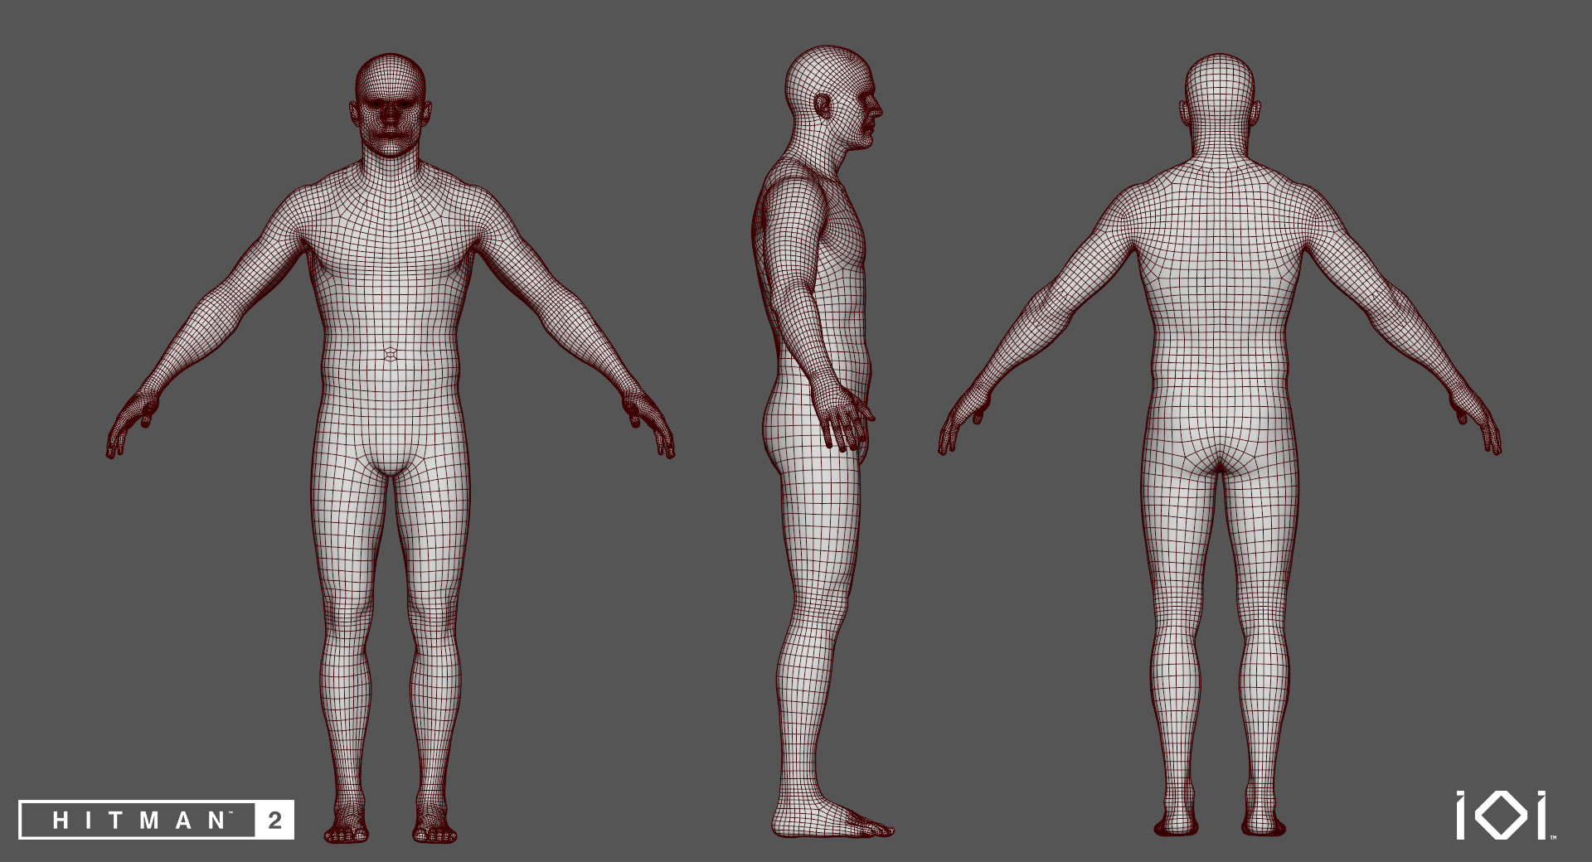The height and width of the screenshot is (862, 1592).
Task: Select the front-view wireframe model
Action: pos(390,414)
